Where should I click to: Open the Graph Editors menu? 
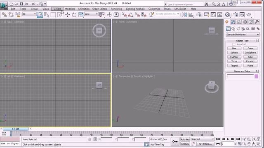click(100, 9)
